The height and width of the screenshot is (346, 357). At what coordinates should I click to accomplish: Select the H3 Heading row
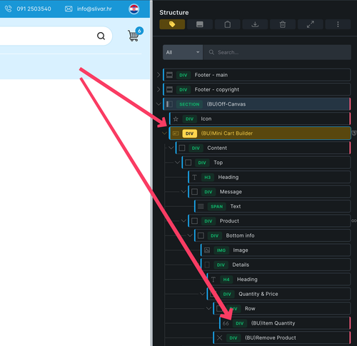(269, 177)
